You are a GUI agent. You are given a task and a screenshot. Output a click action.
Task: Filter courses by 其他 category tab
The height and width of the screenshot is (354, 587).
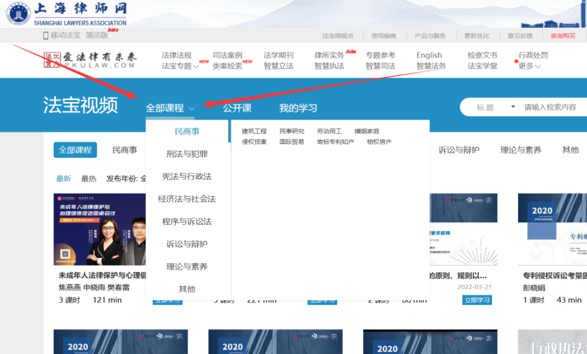pos(571,150)
